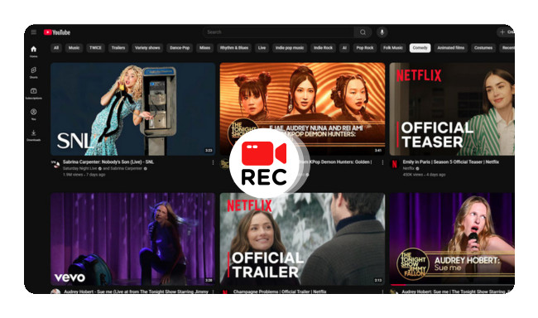538x318 pixels.
Task: Open the Sabrina Carpenter channel link
Action: [x=126, y=169]
